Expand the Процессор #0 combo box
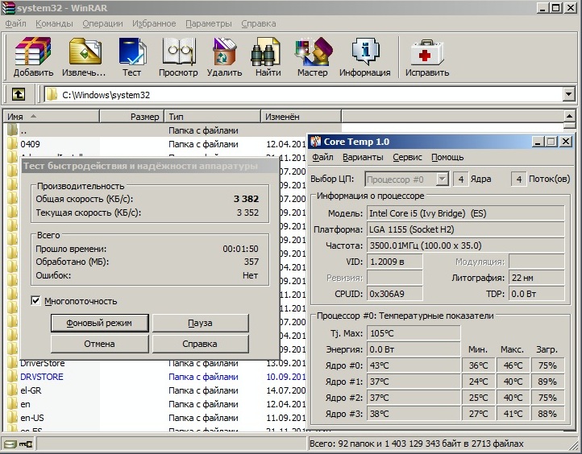Image resolution: width=582 pixels, height=454 pixels. 442,180
